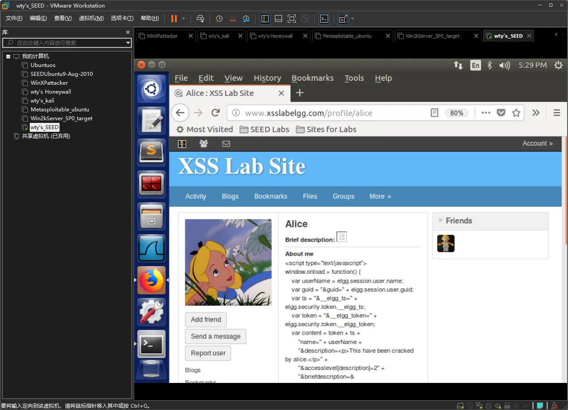Bookmark this page with star icon
Viewport: 568px width, 410px height.
516,113
